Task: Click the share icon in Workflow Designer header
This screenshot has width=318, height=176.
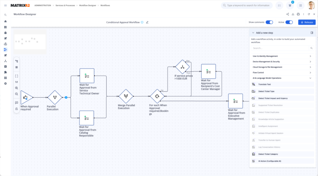Action: point(288,14)
